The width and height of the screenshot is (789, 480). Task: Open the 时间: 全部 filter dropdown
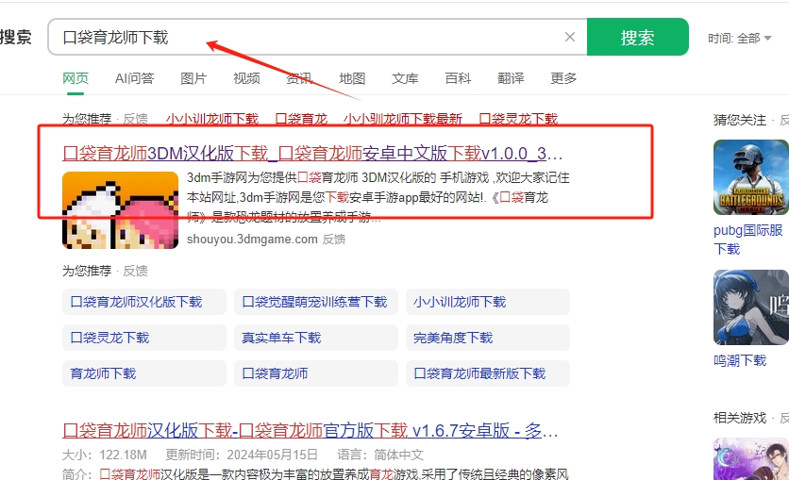point(739,39)
